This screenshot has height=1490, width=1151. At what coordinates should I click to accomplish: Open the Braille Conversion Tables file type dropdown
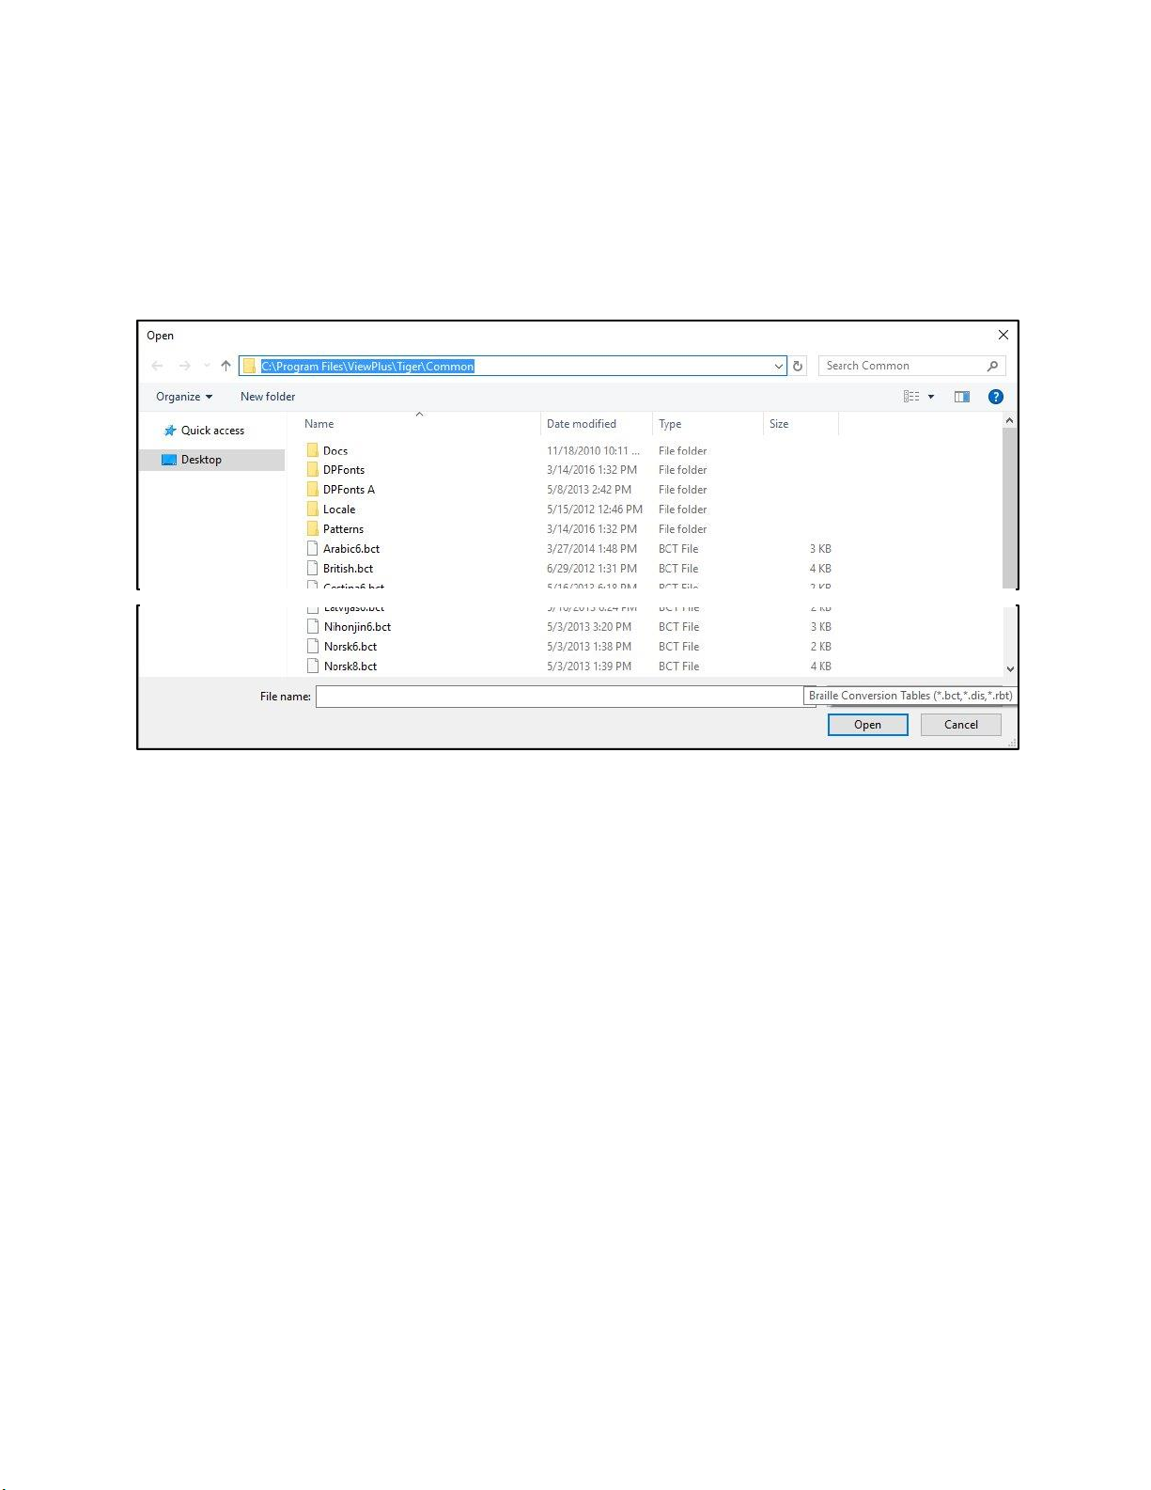(910, 696)
